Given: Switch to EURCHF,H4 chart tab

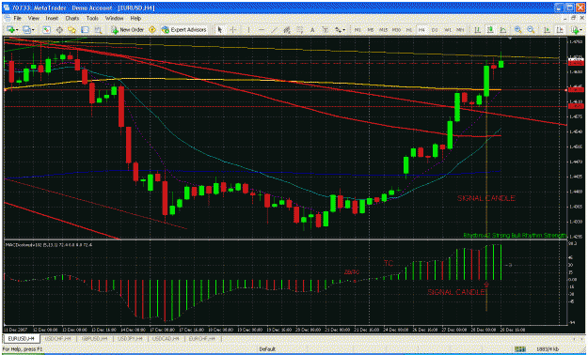Looking at the screenshot, I should pos(201,338).
